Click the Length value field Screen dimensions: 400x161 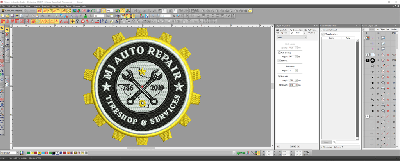coord(291,80)
